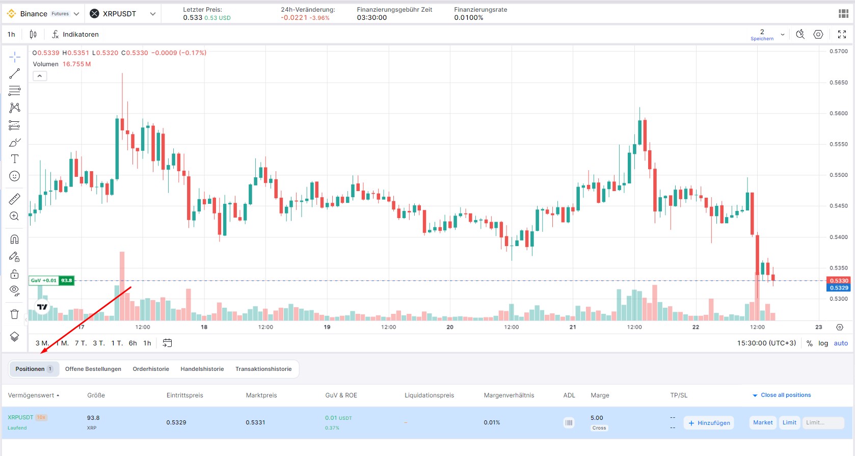This screenshot has height=456, width=855.
Task: Open the emoji icons tool
Action: [x=14, y=176]
